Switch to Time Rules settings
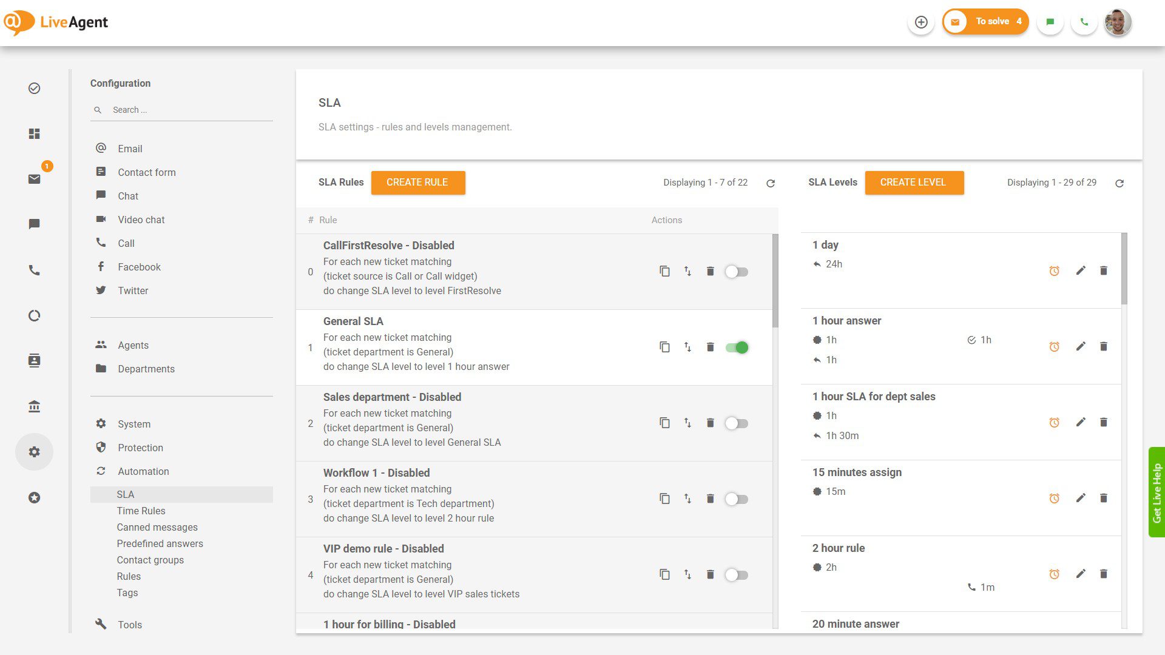1165x655 pixels. tap(141, 511)
